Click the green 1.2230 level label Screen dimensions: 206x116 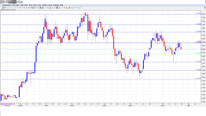pos(198,53)
